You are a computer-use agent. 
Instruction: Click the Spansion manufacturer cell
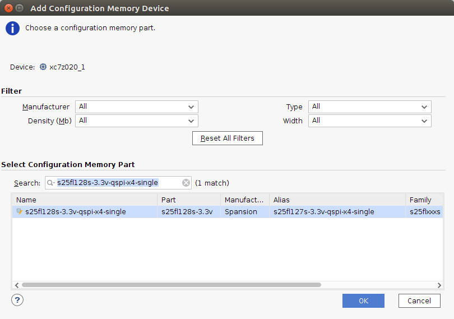tap(245, 212)
